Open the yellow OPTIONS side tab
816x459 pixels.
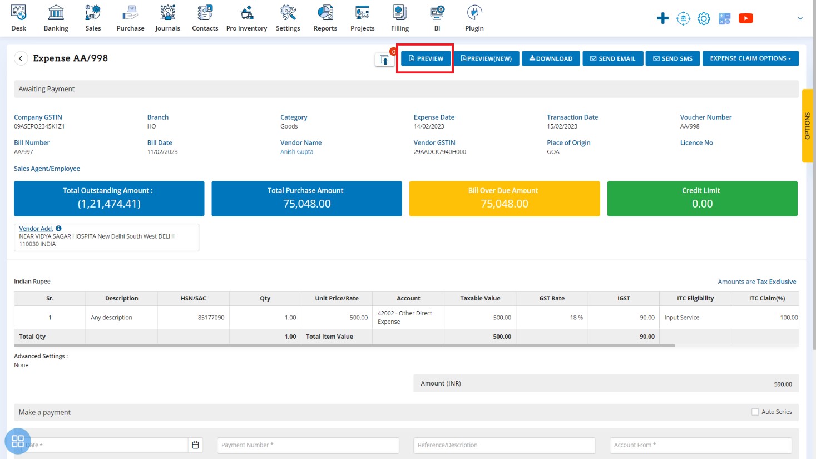click(x=807, y=126)
